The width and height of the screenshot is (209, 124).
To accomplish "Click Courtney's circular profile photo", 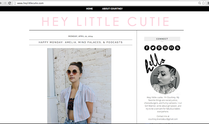I will (x=165, y=79).
